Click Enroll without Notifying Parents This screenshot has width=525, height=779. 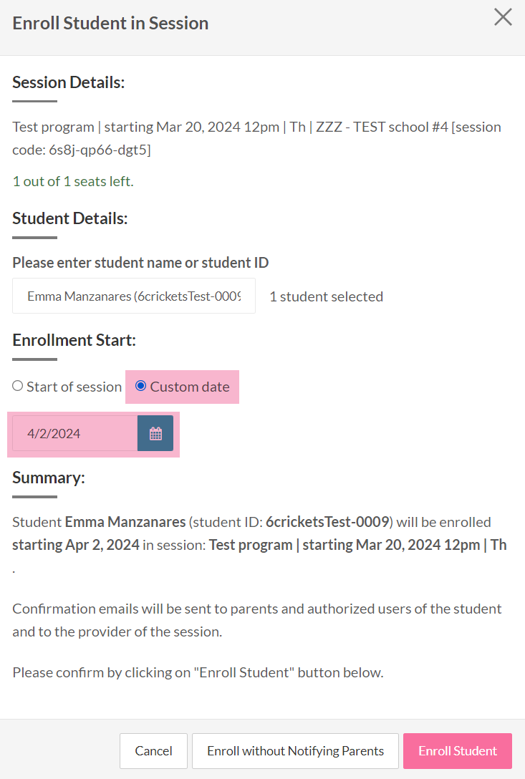294,750
